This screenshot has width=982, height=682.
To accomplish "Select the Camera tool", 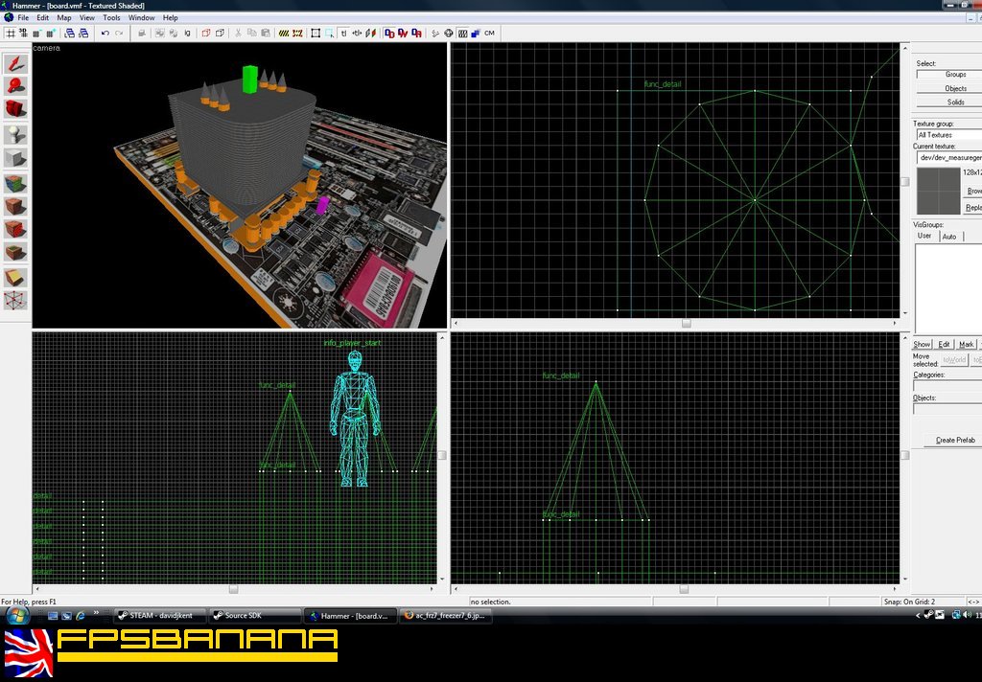I will coord(15,109).
